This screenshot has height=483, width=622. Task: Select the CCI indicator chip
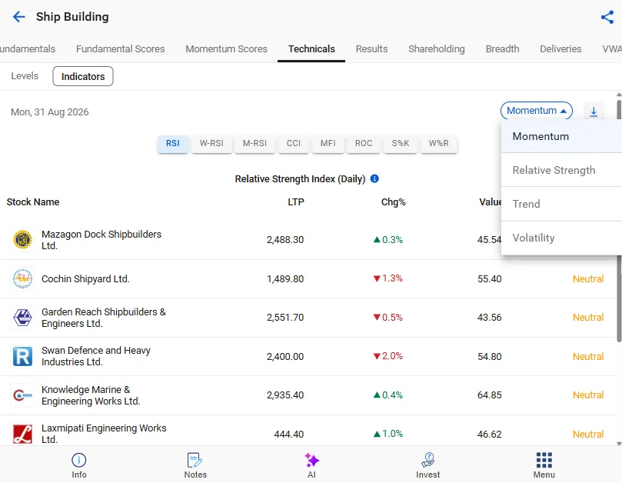[294, 143]
